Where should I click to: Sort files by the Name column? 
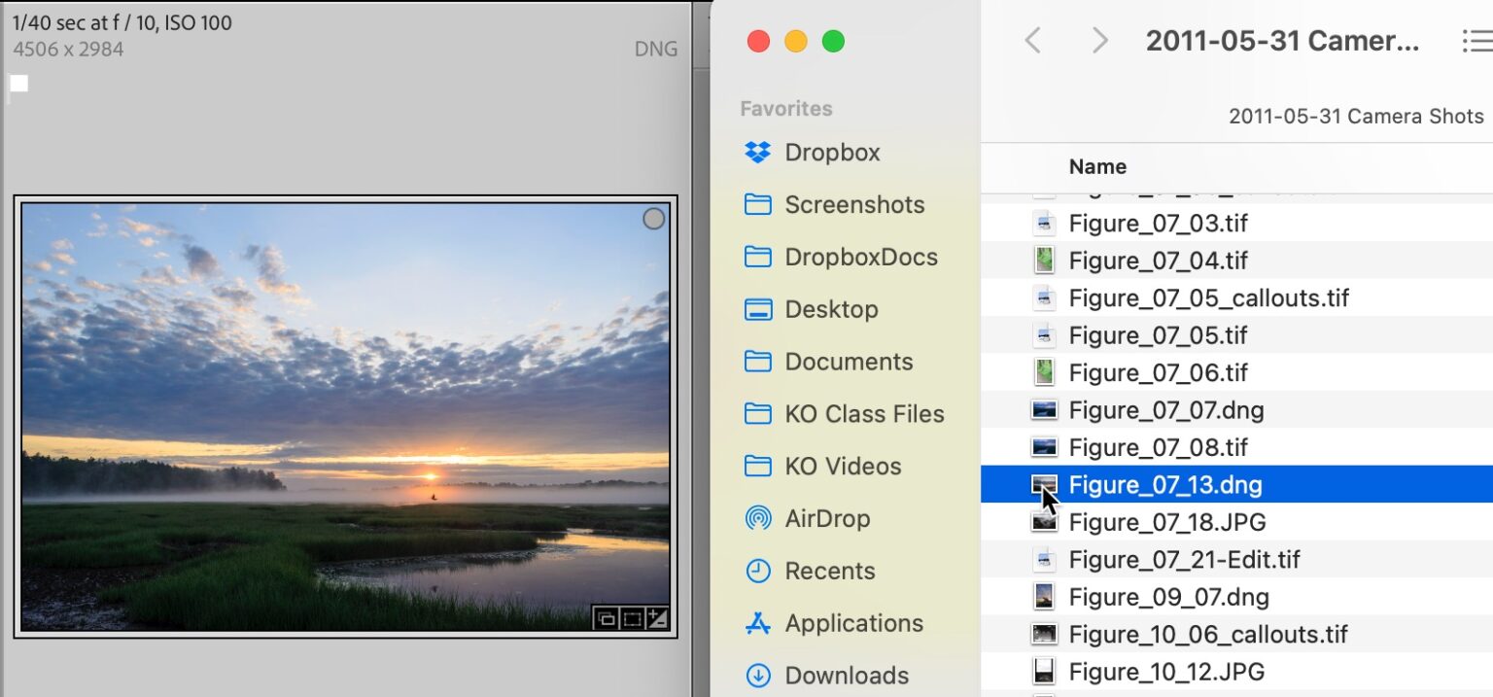click(1097, 166)
